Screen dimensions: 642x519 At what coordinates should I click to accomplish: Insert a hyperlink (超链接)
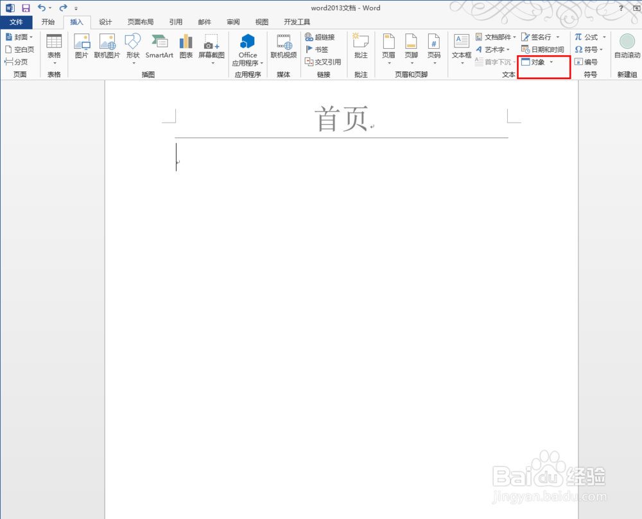320,37
